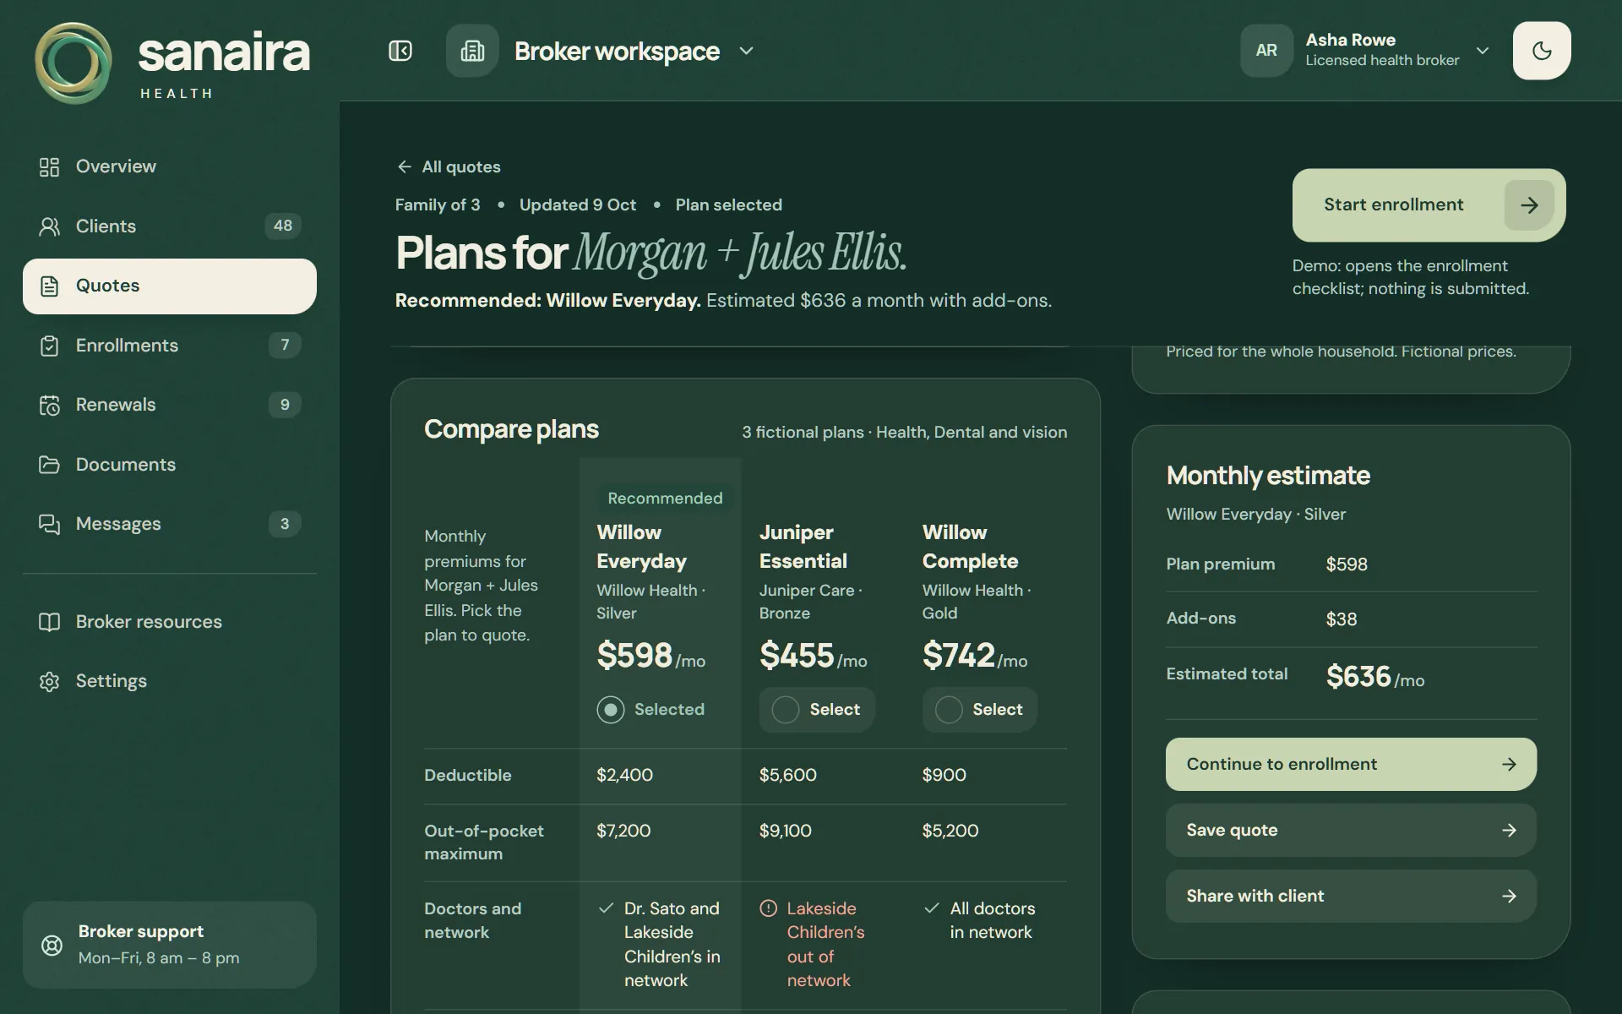Click the Documents folder icon
1622x1014 pixels.
tap(49, 465)
